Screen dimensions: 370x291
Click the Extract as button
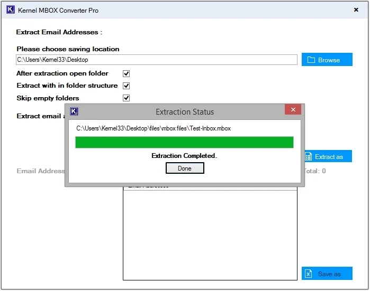(x=328, y=156)
